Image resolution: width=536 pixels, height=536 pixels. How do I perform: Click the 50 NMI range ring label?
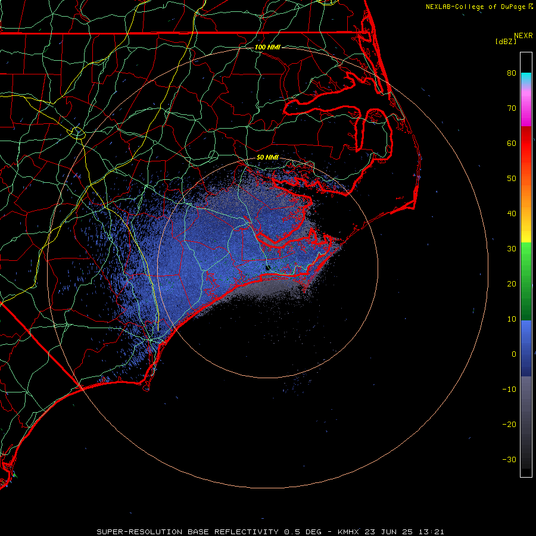[267, 157]
